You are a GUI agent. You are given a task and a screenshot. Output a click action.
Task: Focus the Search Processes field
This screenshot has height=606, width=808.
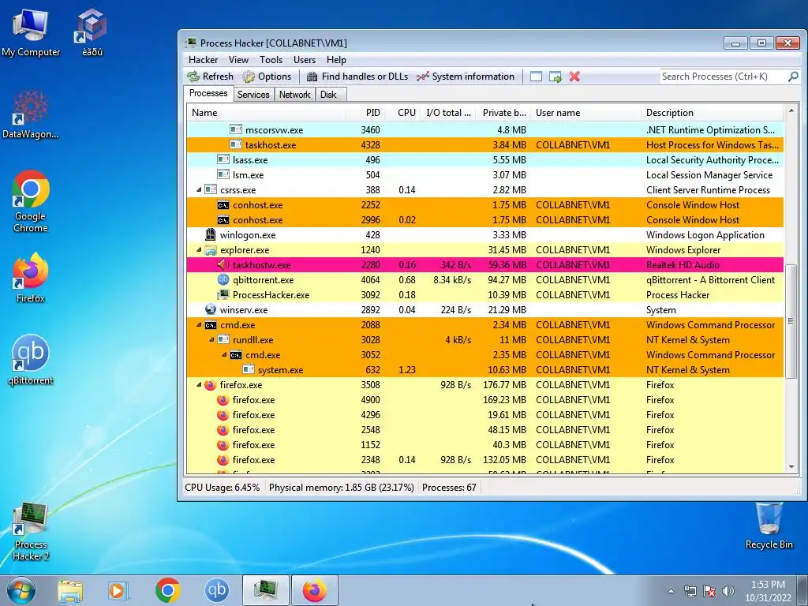coord(724,77)
